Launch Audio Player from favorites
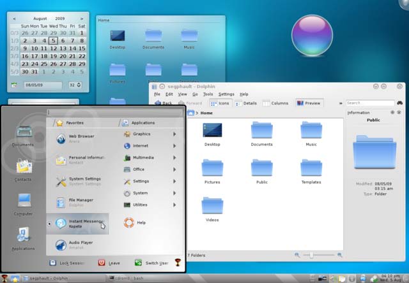 pos(77,245)
